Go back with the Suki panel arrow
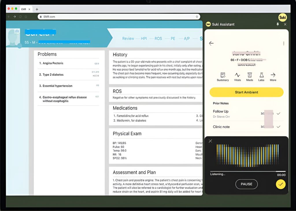 (x=211, y=43)
